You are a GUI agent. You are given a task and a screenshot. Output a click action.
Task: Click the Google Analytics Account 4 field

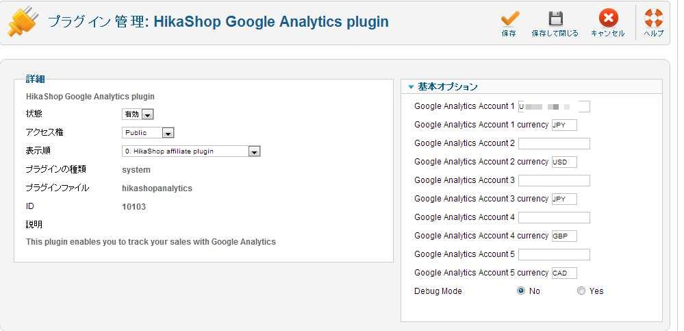point(554,217)
